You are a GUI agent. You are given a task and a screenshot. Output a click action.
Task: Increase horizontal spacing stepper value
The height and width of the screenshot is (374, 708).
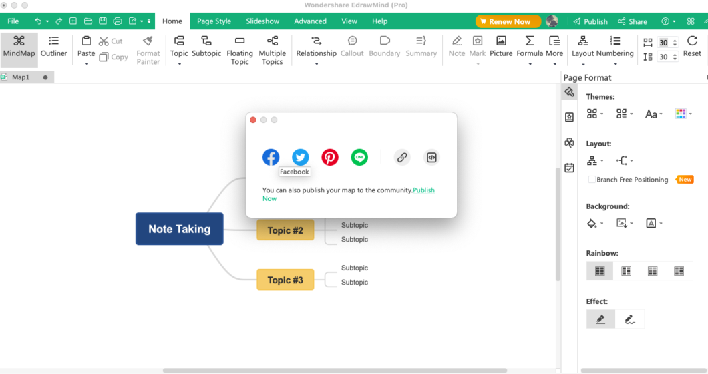tap(675, 41)
